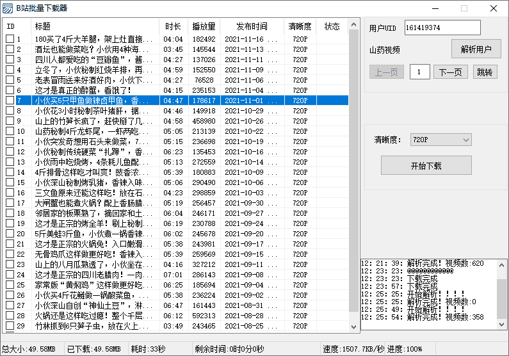The height and width of the screenshot is (356, 509).
Task: Click the 时长 column header
Action: point(173,27)
